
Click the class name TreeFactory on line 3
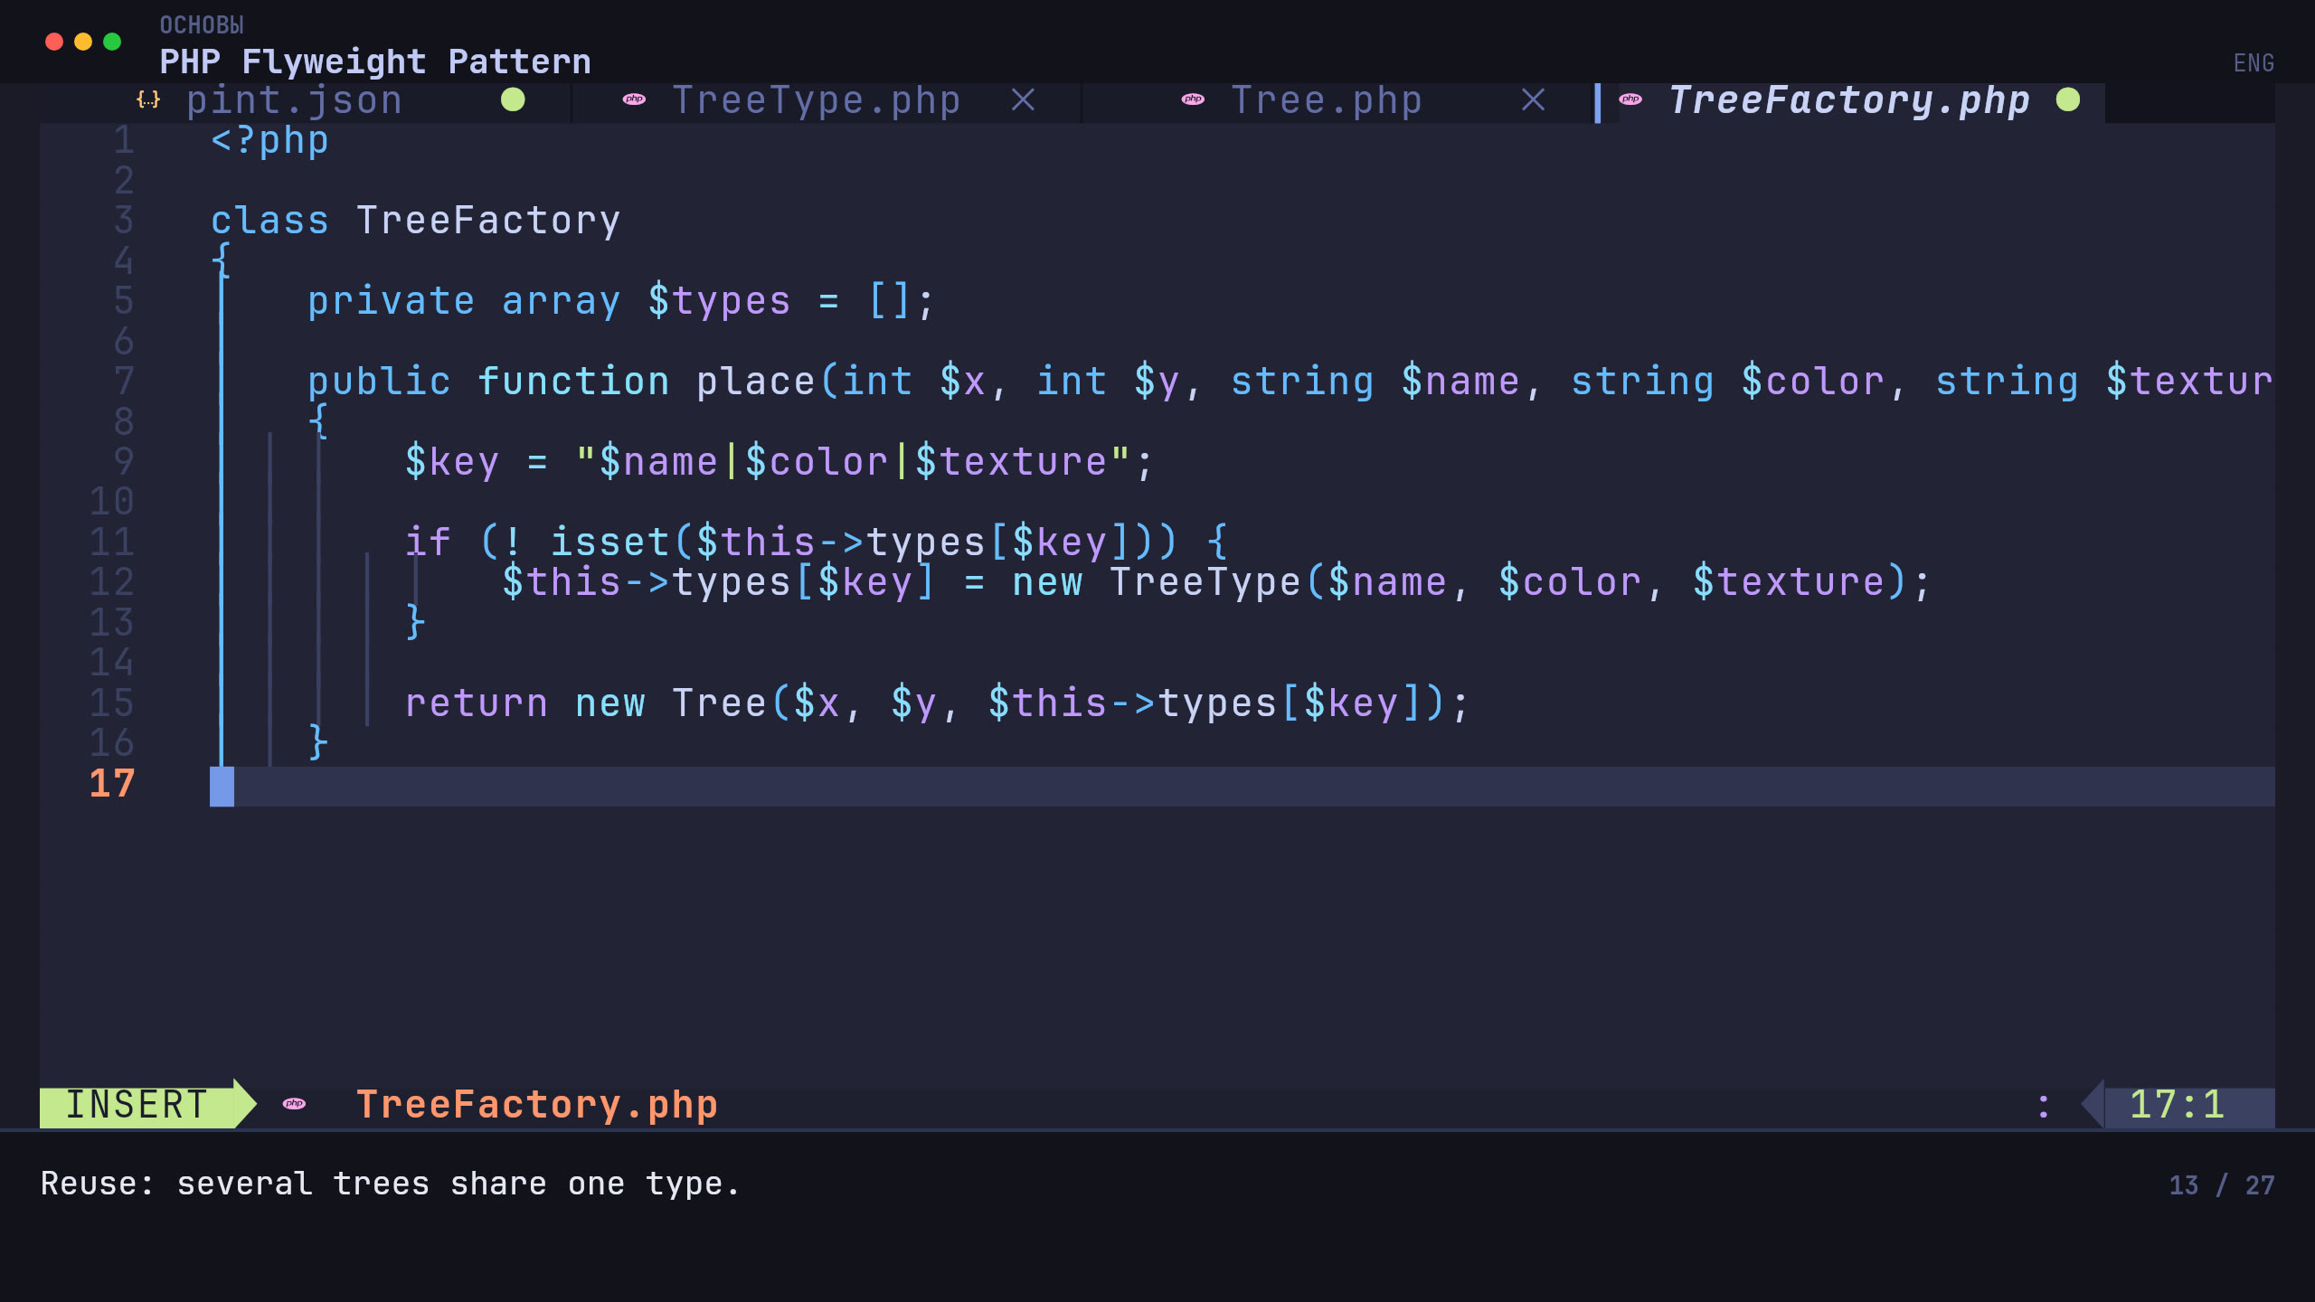pos(488,221)
